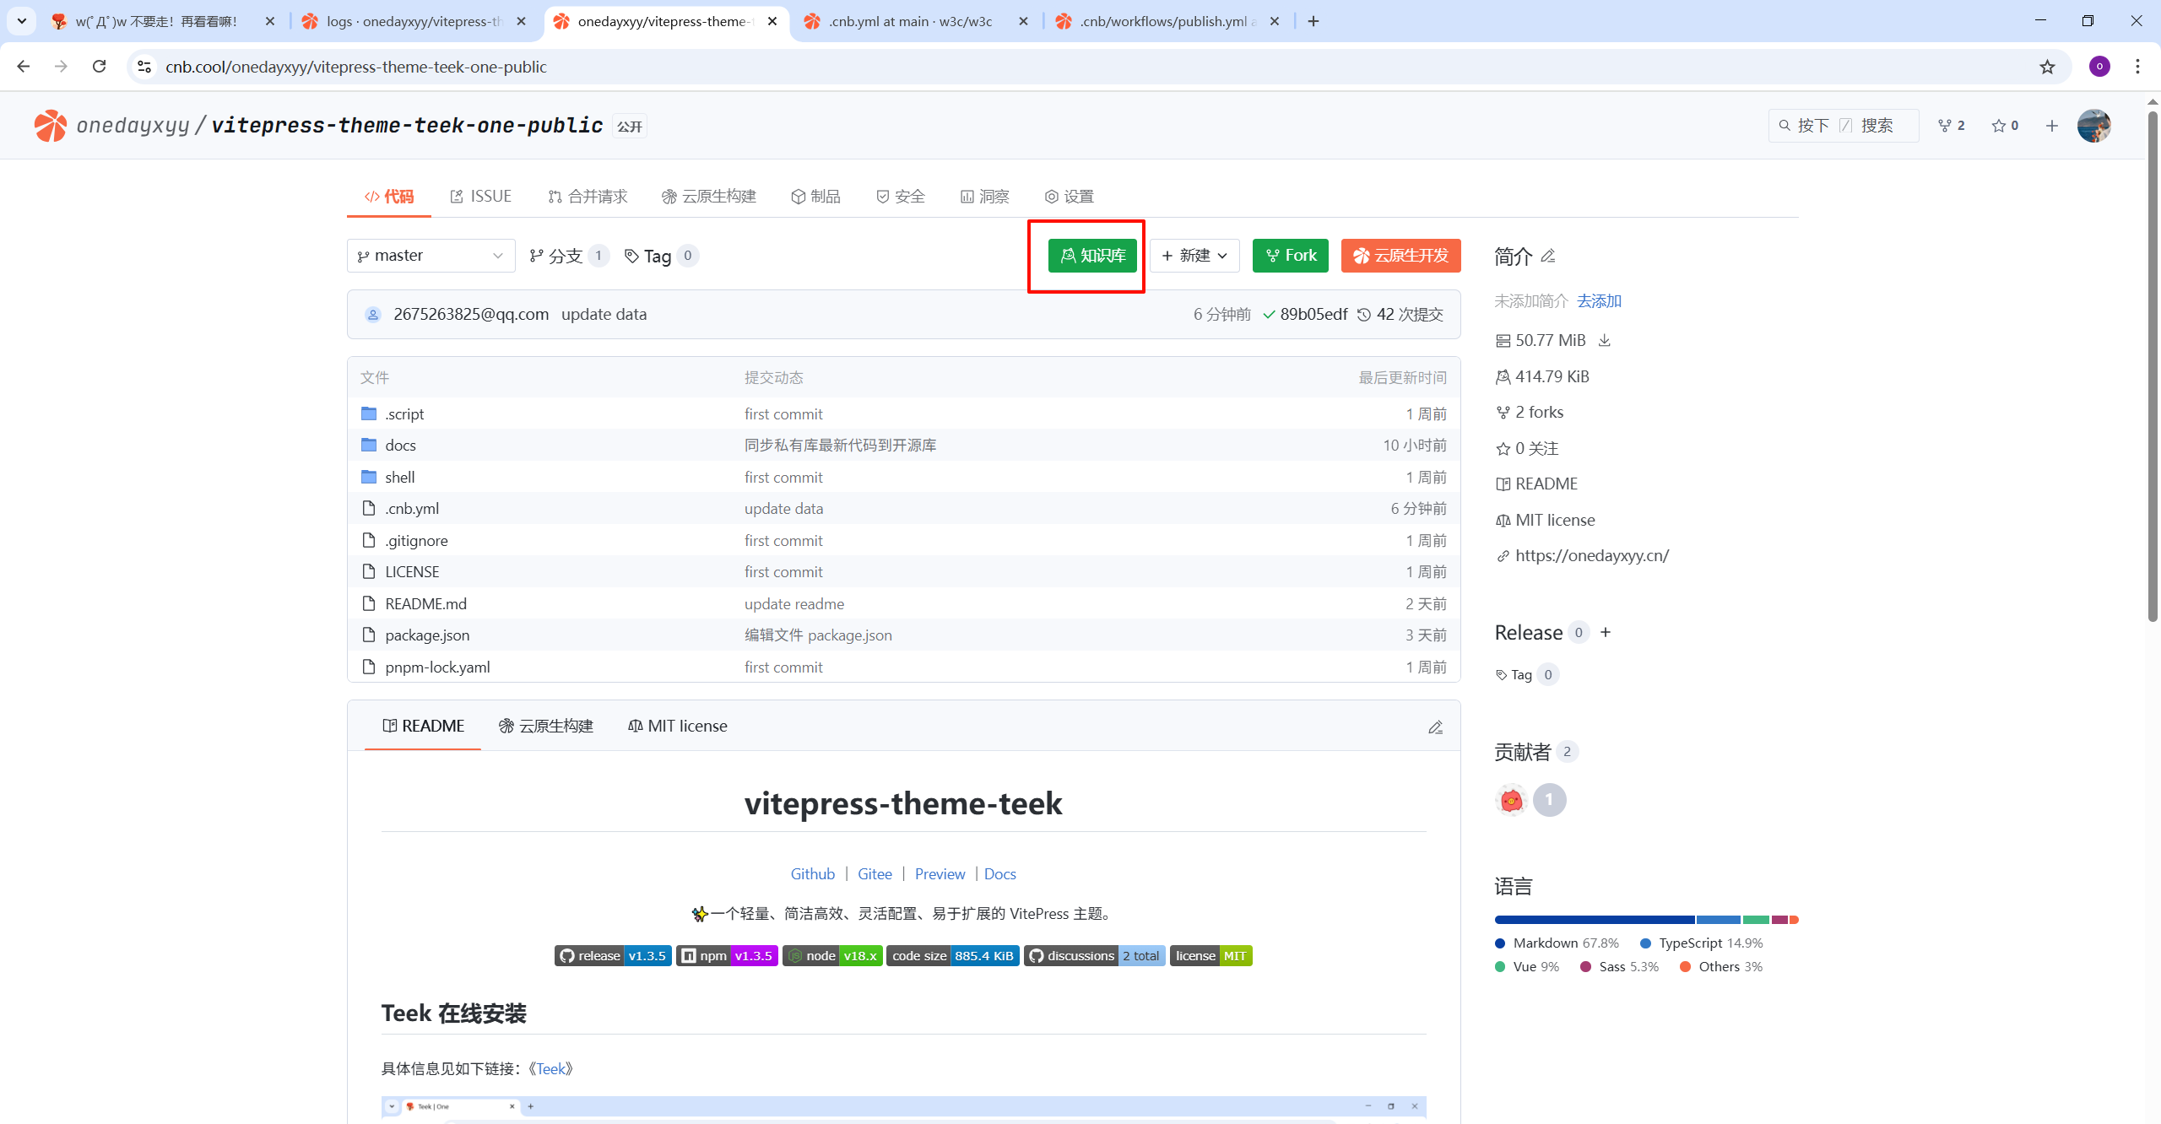2161x1124 pixels.
Task: Add a Release with plus icon
Action: coord(1606,632)
